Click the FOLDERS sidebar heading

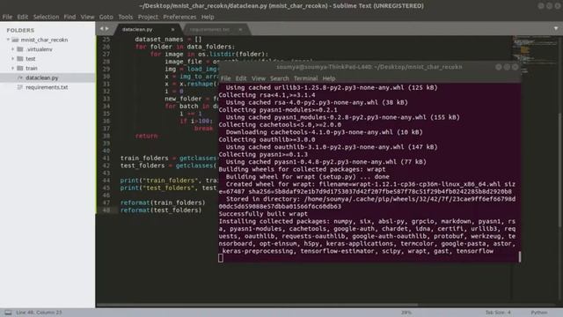click(20, 30)
